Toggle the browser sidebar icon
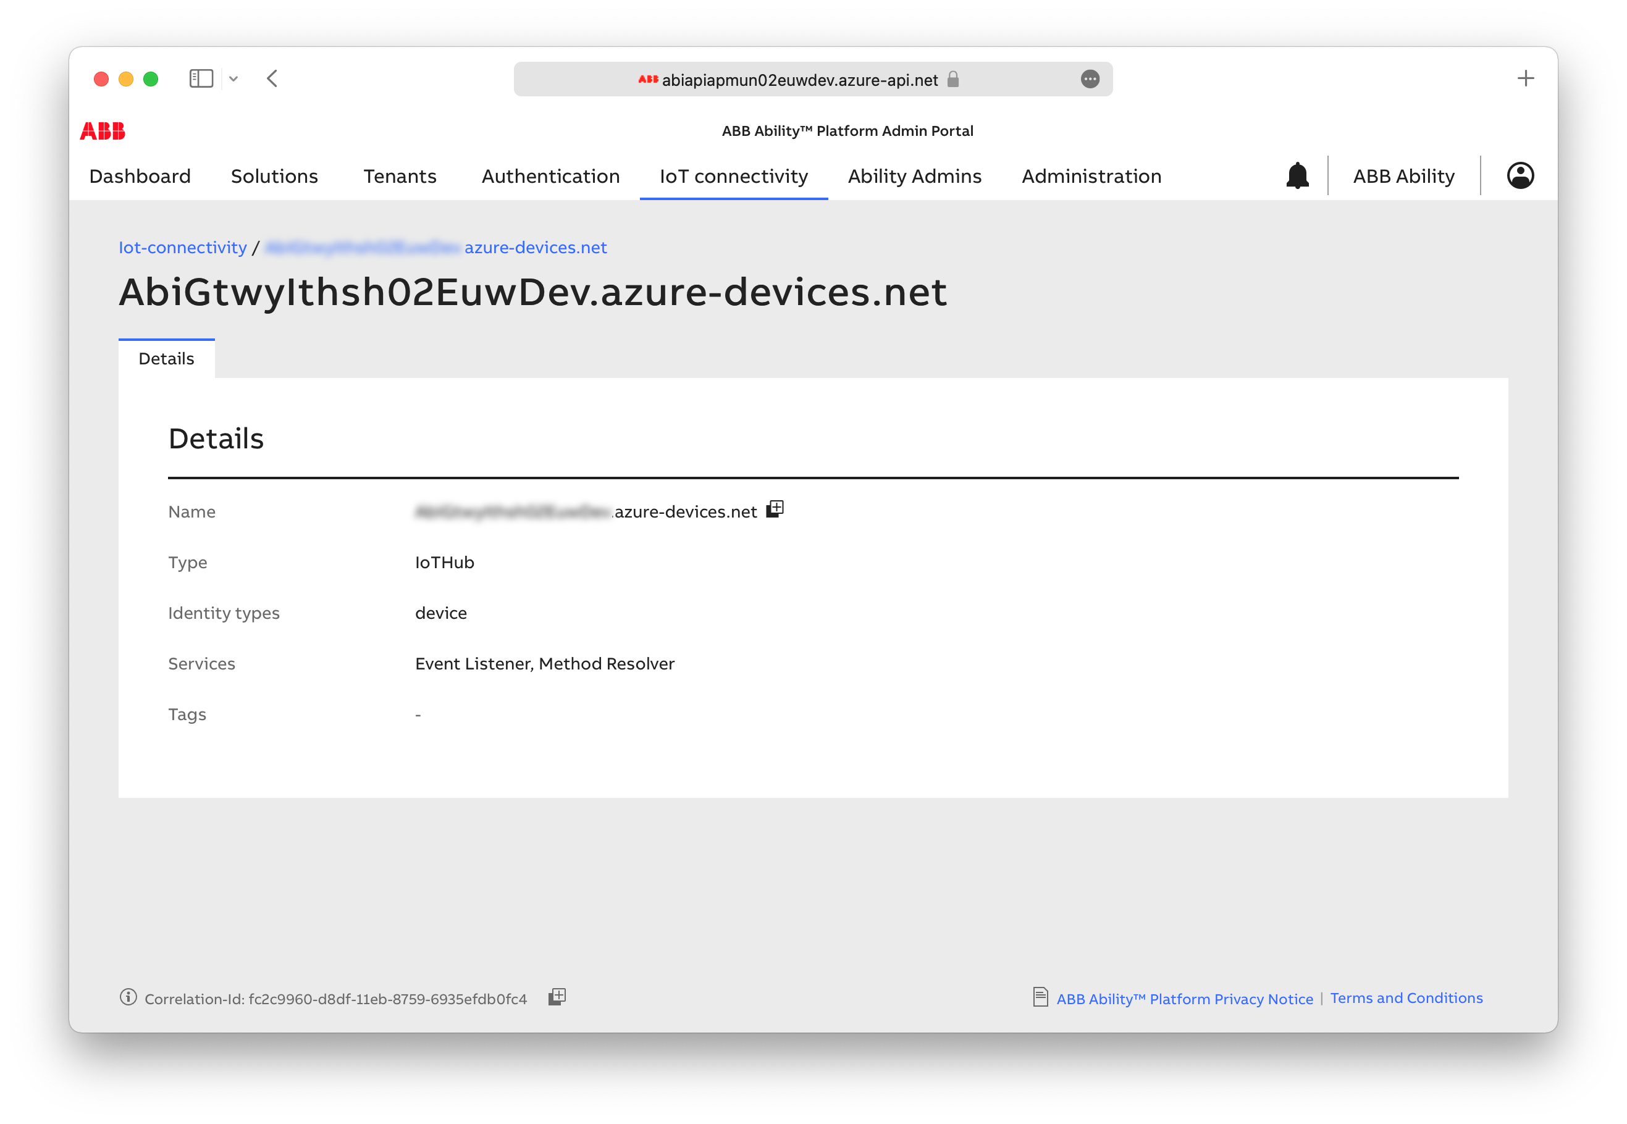 [x=201, y=78]
